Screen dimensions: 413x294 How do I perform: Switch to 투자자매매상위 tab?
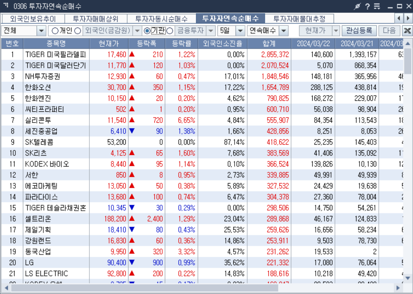tap(96, 19)
